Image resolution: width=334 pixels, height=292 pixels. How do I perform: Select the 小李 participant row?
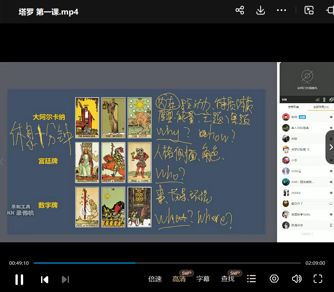coord(307,160)
